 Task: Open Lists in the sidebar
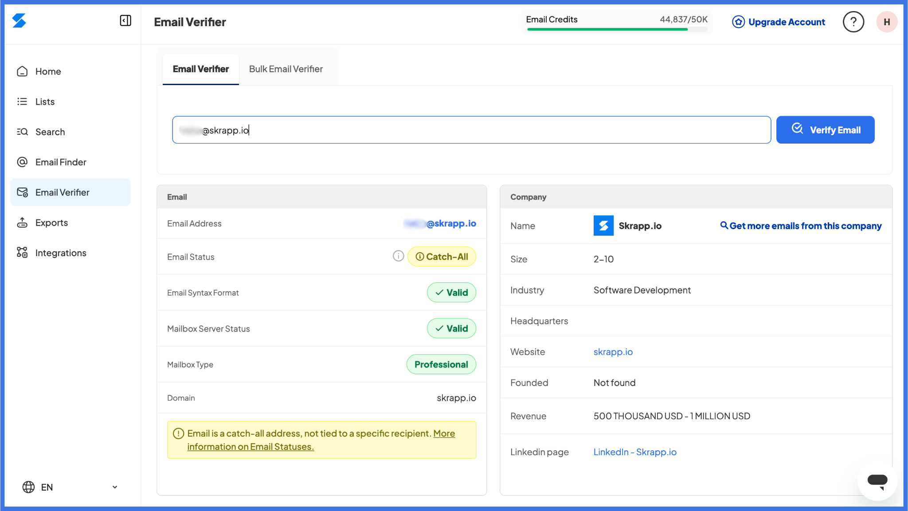70,101
